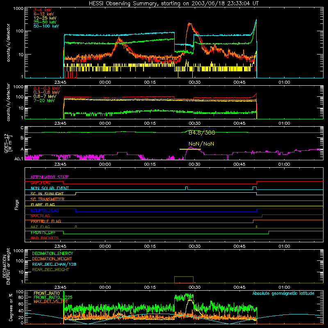
Task: Select the 3-6 keV legend label
Action: click(42, 10)
